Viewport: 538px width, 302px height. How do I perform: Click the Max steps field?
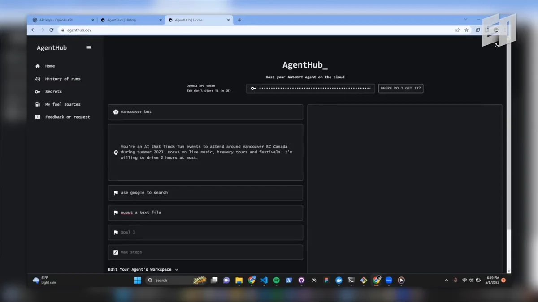pyautogui.click(x=205, y=252)
